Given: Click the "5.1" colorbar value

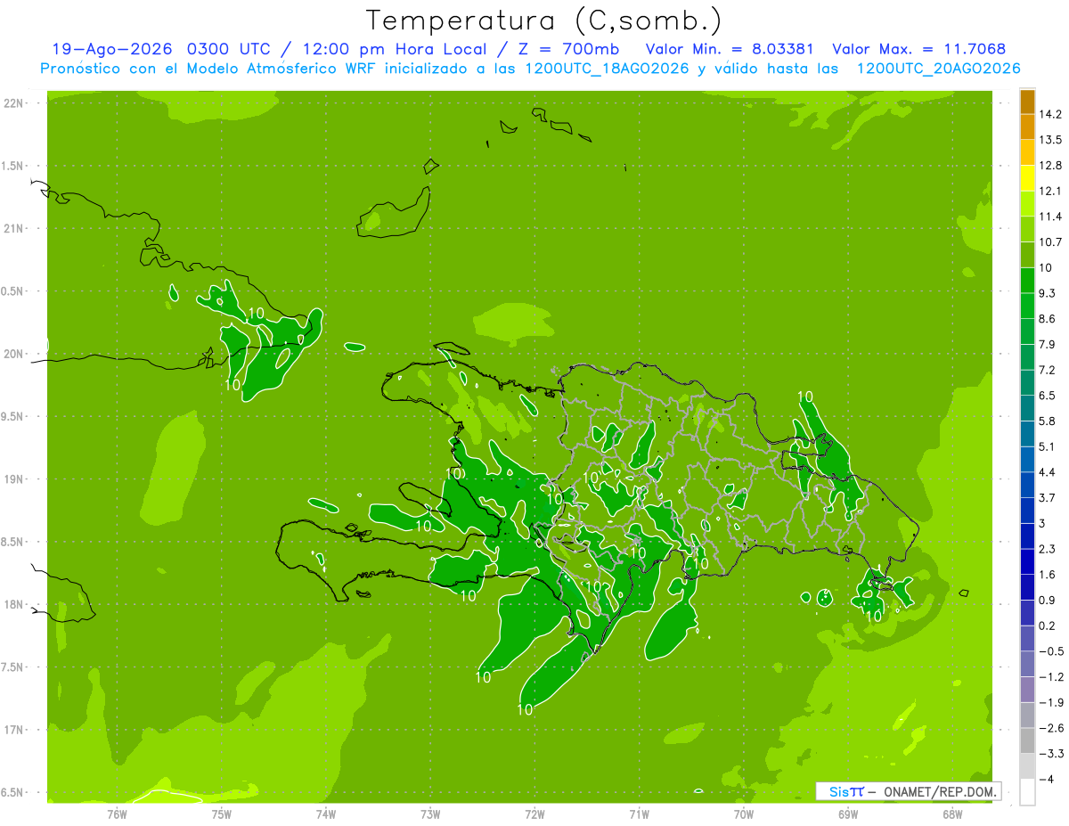Looking at the screenshot, I should tap(1048, 446).
